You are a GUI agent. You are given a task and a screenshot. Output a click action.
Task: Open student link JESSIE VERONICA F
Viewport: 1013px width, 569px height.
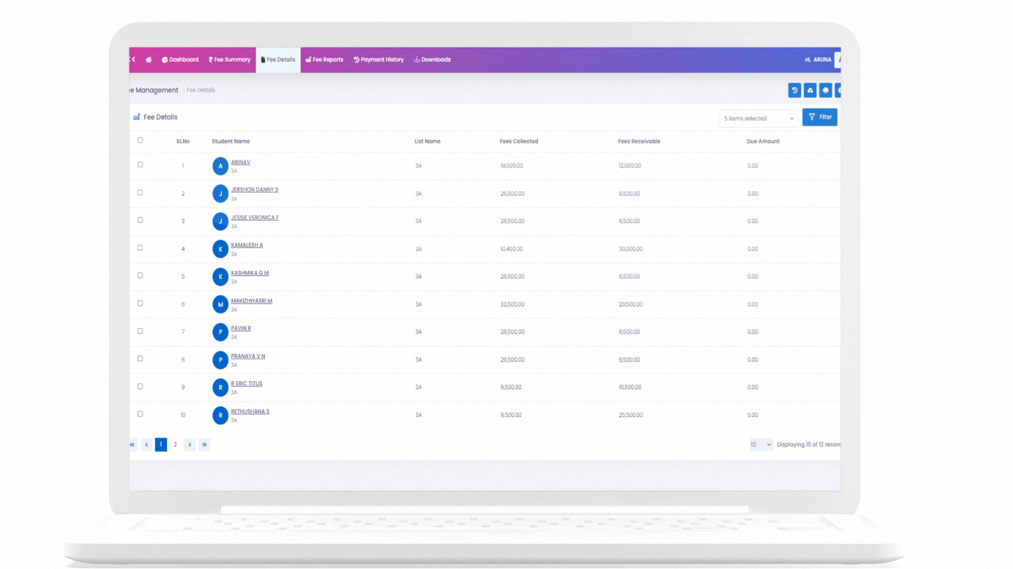(x=255, y=218)
